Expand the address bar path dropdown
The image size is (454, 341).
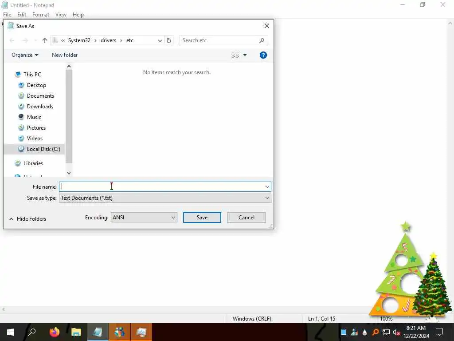[160, 40]
